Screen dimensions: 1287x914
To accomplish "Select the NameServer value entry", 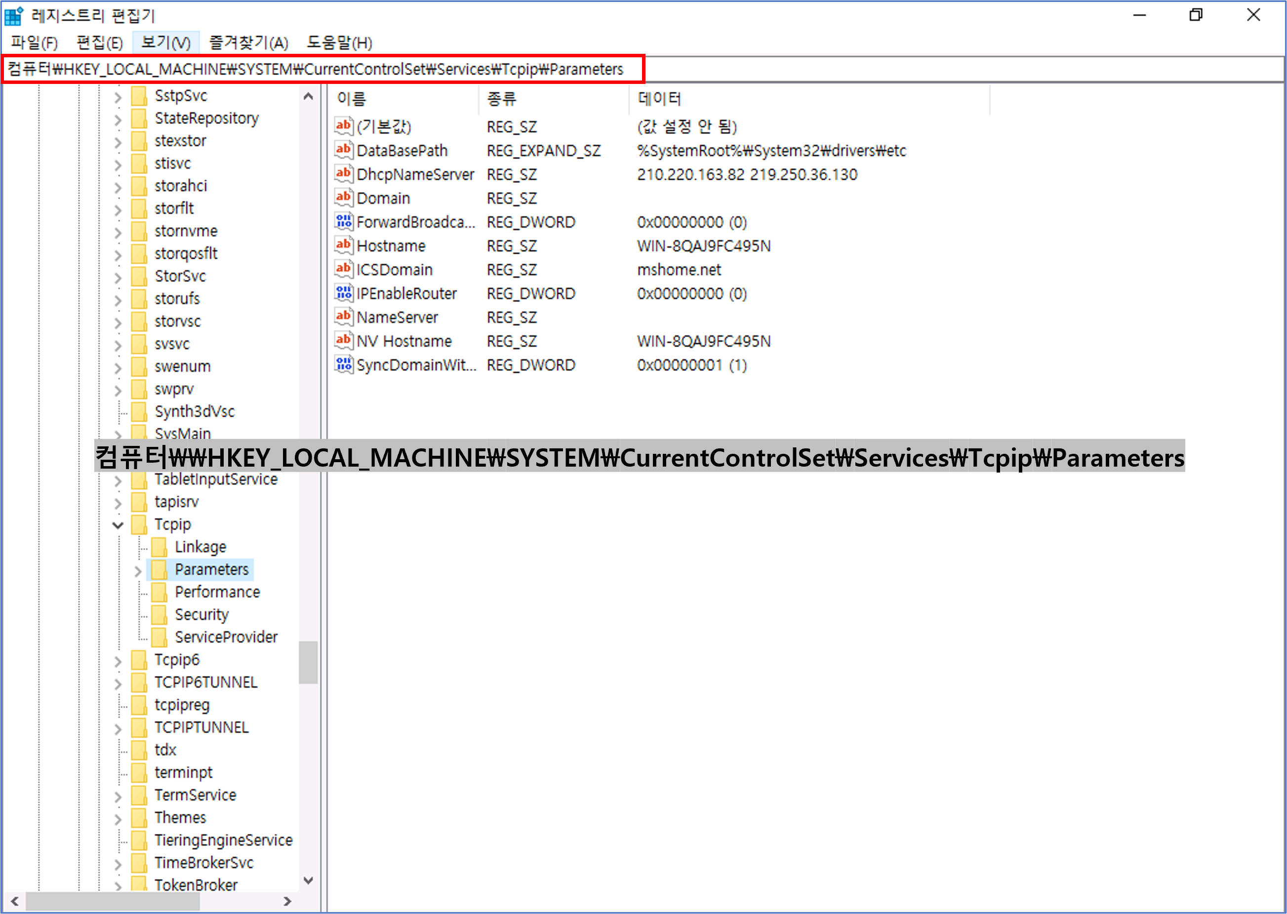I will tap(397, 318).
